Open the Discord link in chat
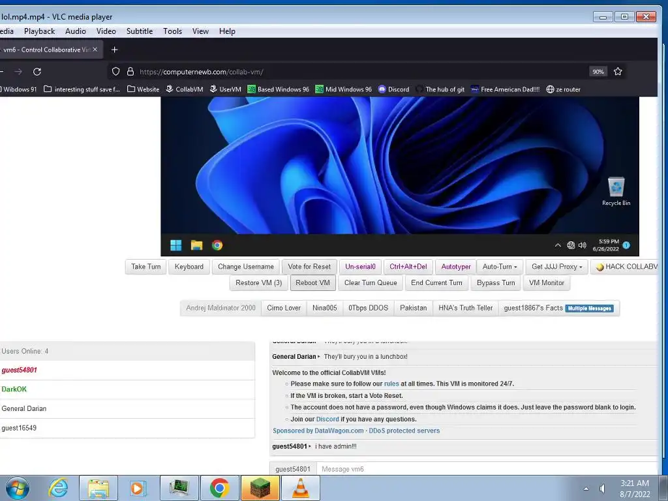668x501 pixels. pos(327,419)
